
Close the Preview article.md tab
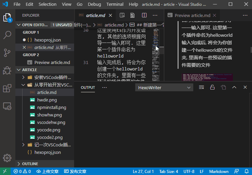click(214, 15)
